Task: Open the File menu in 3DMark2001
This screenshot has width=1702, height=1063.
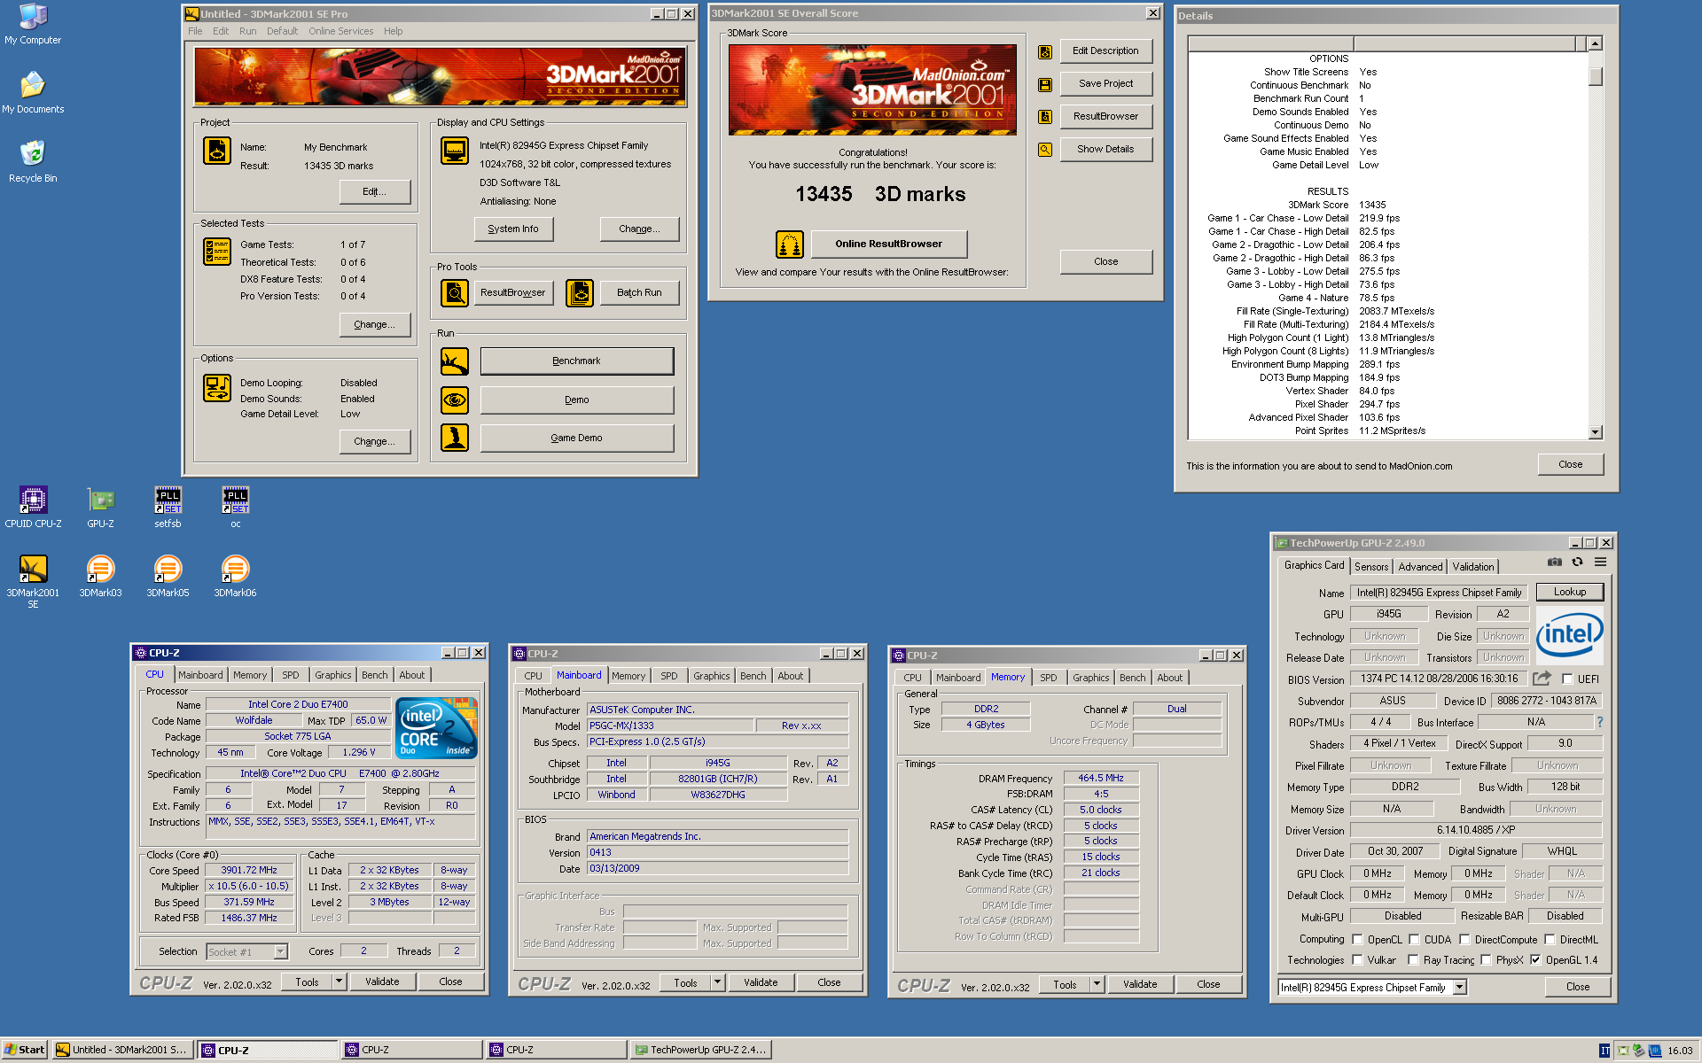Action: (195, 31)
